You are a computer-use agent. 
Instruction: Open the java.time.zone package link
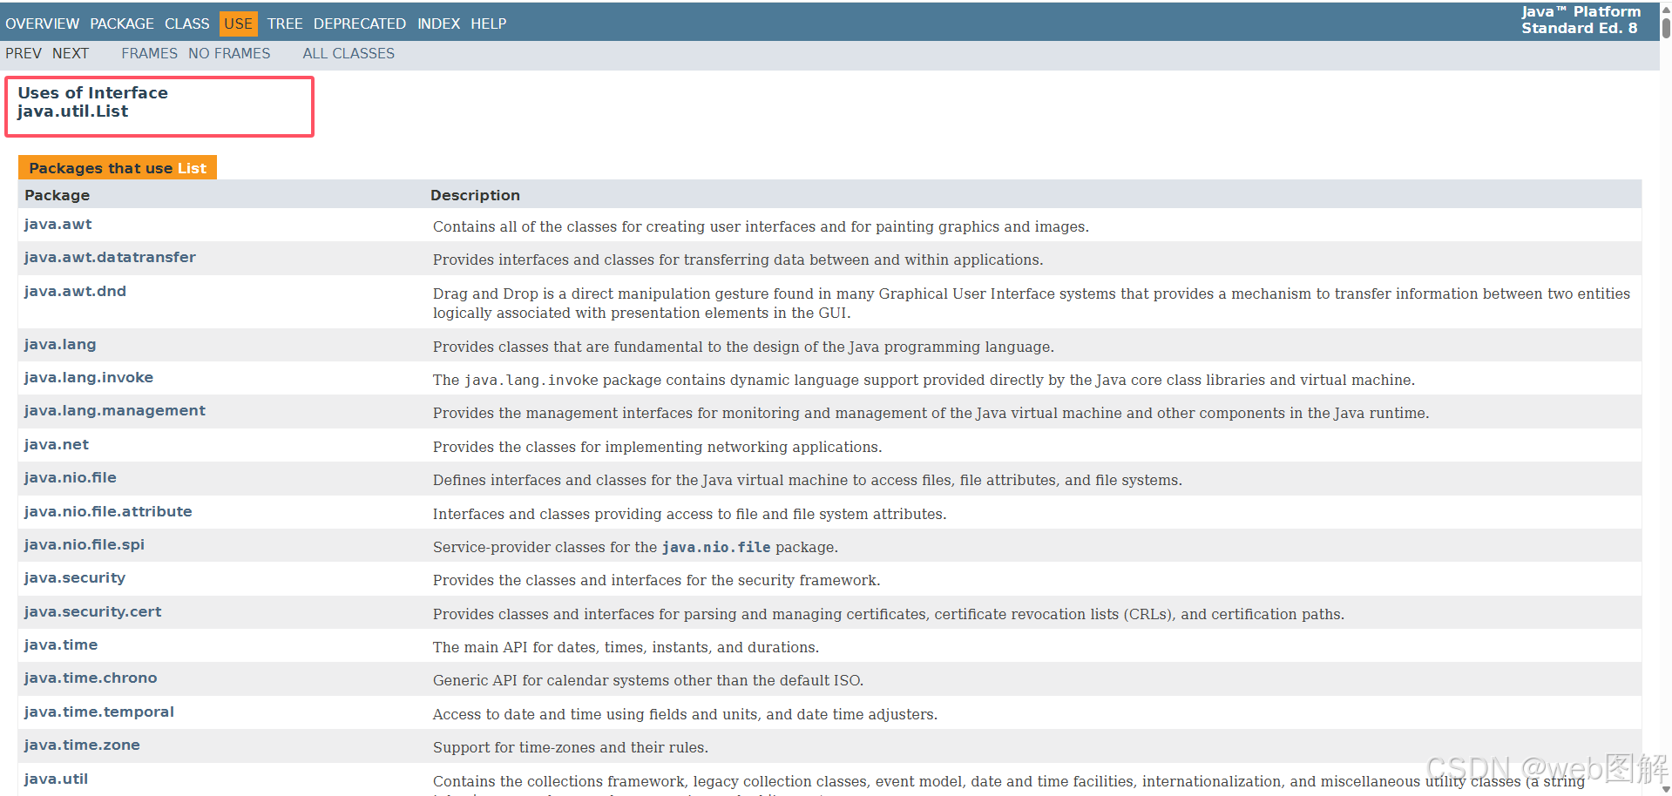click(x=82, y=745)
